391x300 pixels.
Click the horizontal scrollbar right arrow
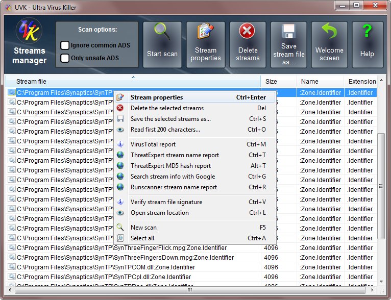coord(372,290)
